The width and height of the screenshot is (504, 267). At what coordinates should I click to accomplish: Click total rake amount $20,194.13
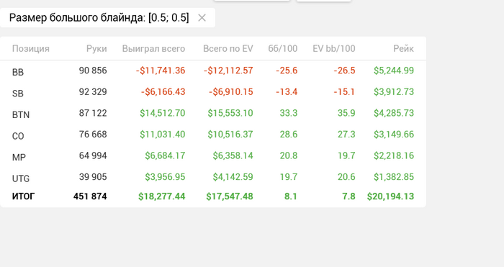tap(390, 196)
